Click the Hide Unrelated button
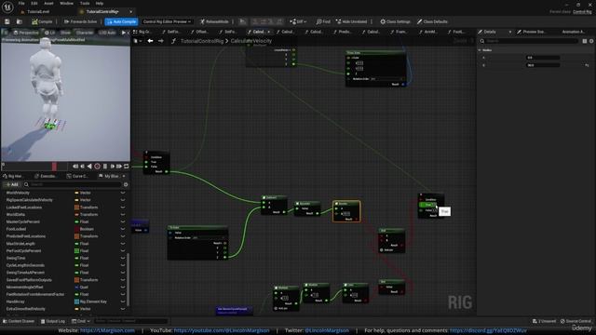The width and height of the screenshot is (596, 335). click(x=351, y=21)
